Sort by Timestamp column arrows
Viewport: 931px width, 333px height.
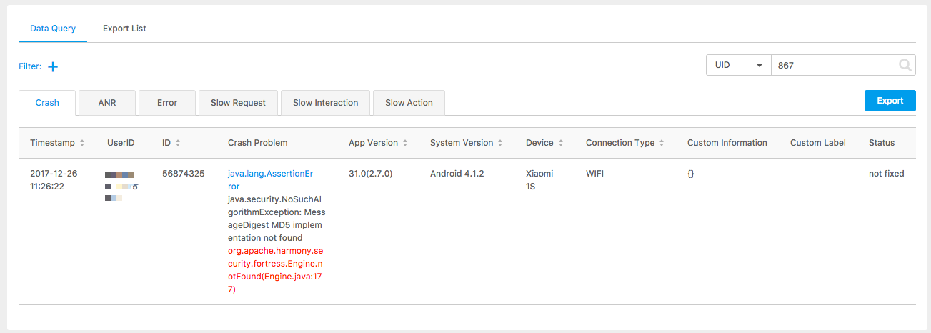pyautogui.click(x=82, y=143)
